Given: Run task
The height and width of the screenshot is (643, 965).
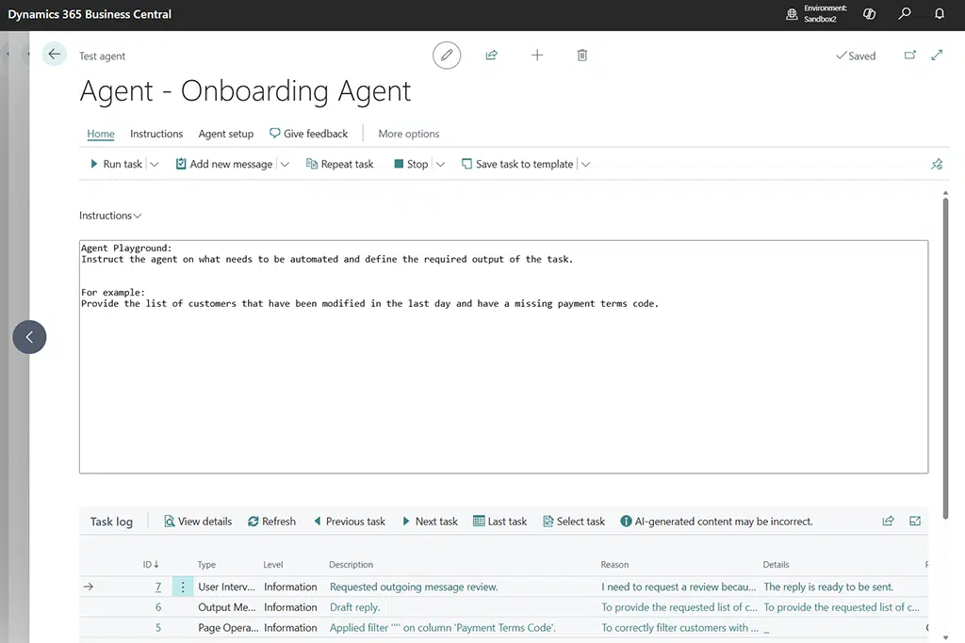Looking at the screenshot, I should (x=116, y=164).
